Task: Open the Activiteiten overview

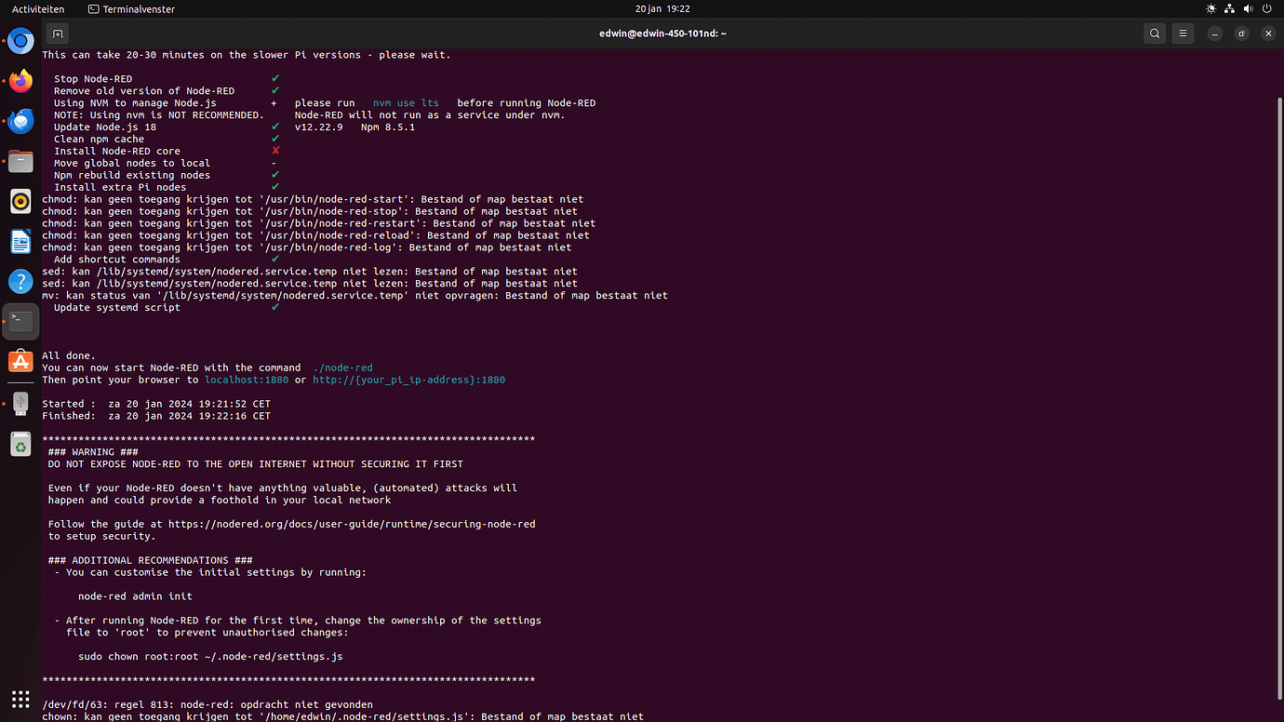Action: (x=38, y=8)
